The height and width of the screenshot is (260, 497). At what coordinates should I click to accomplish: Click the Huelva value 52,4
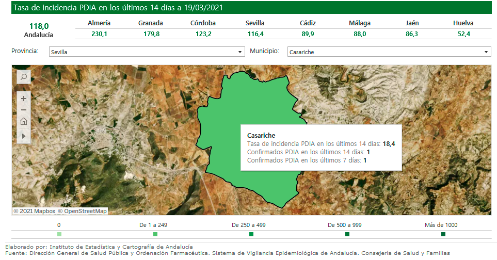click(463, 34)
